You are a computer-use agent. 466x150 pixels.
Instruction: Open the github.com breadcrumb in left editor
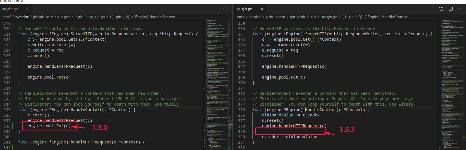point(43,17)
